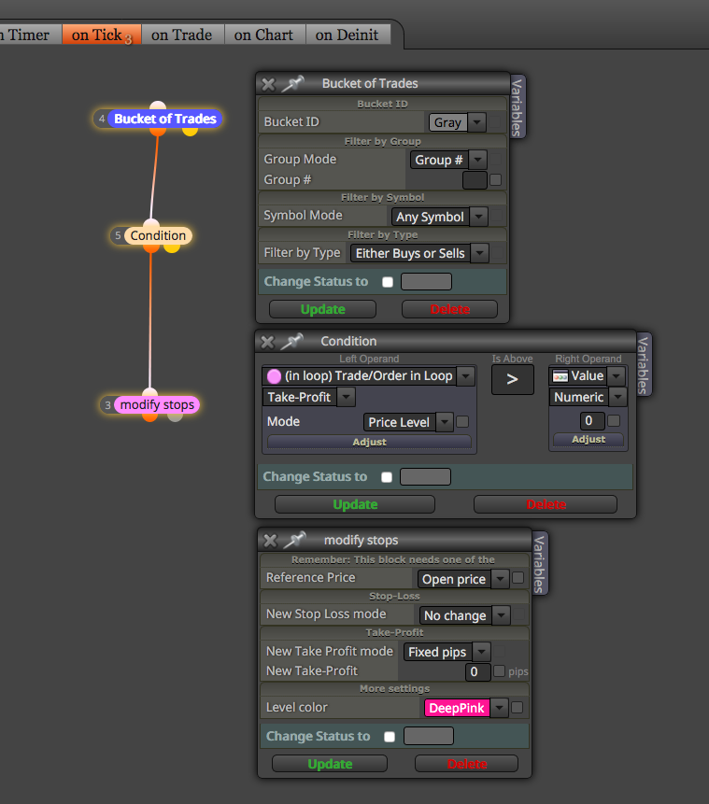Open New Stop Loss mode dropdown
The width and height of the screenshot is (709, 804).
coord(465,615)
